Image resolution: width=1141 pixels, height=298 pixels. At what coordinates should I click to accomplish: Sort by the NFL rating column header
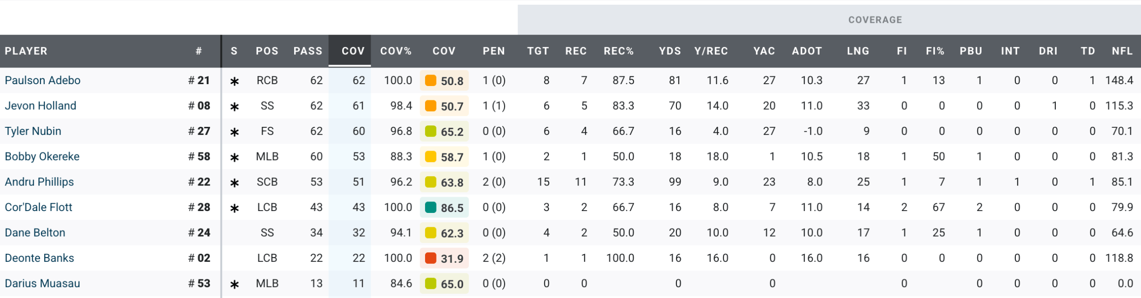pyautogui.click(x=1122, y=51)
